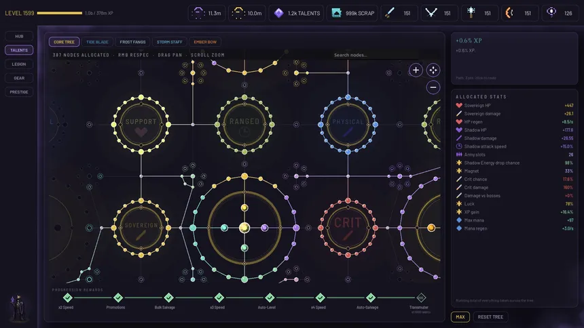Toggle the x2 Speed reward checkmark
Screen dimensions: 584x328
67,298
